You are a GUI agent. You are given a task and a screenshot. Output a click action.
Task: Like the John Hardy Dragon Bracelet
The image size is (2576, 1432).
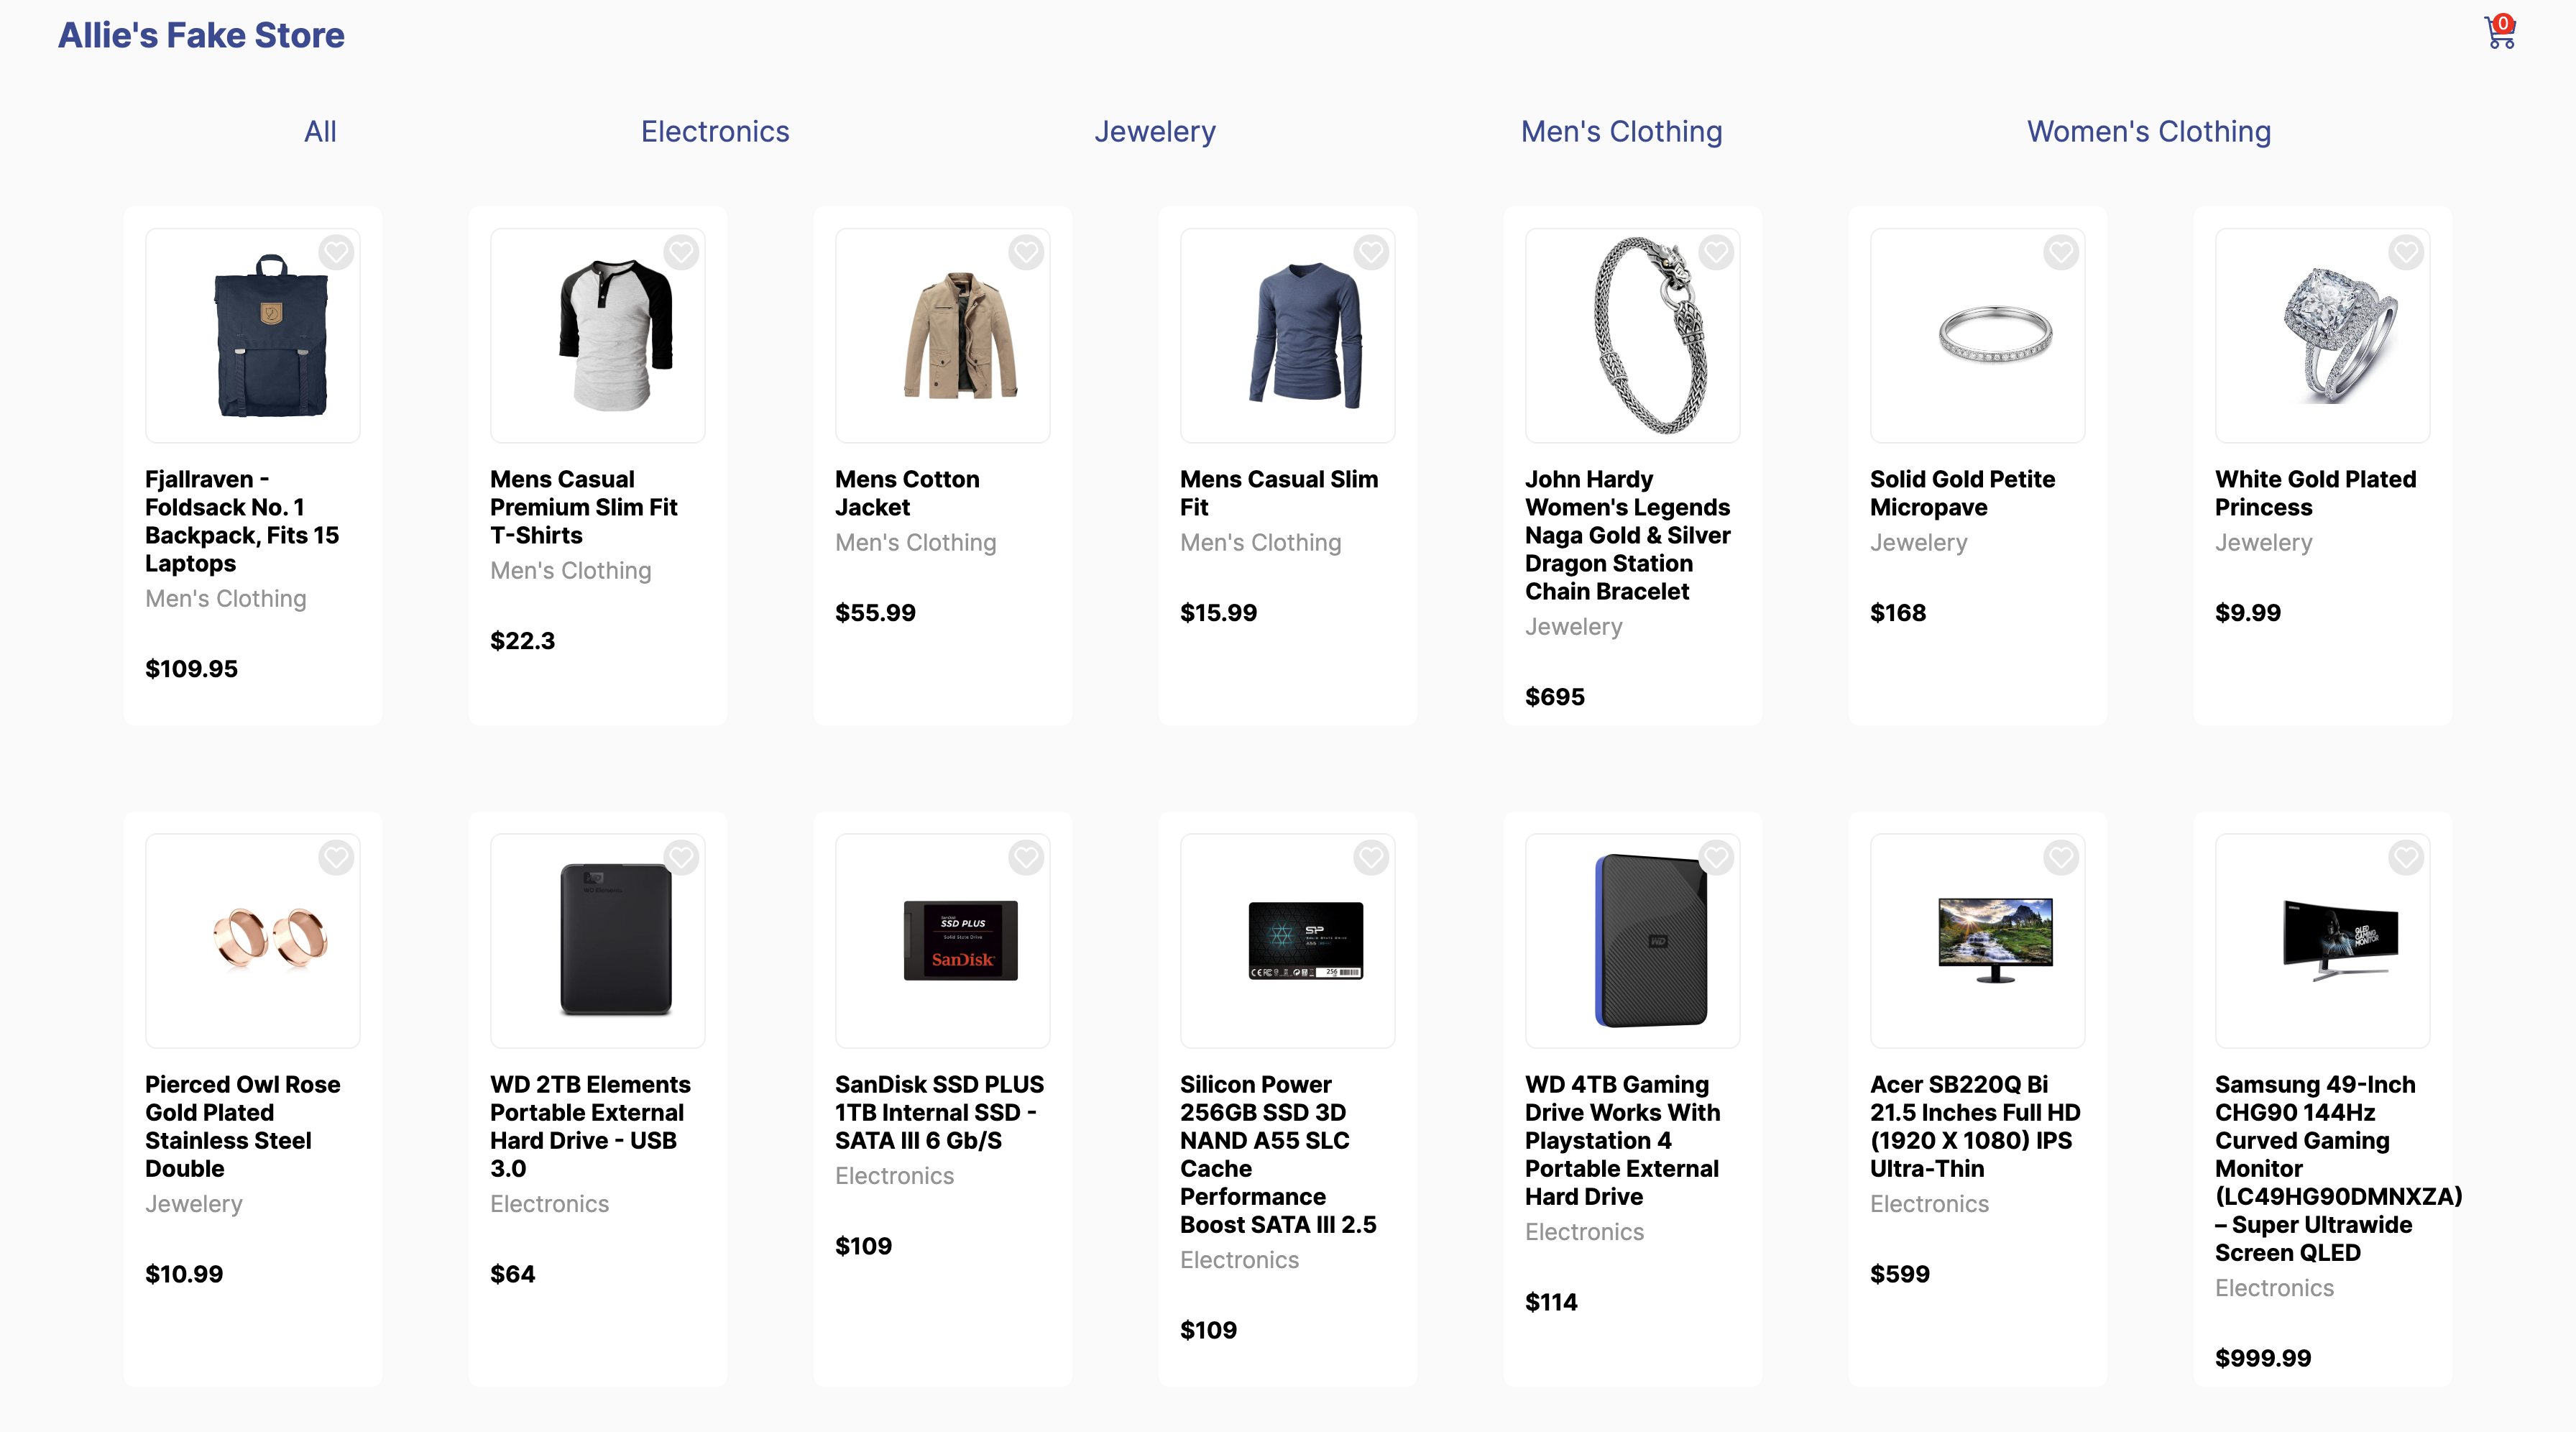click(1716, 252)
